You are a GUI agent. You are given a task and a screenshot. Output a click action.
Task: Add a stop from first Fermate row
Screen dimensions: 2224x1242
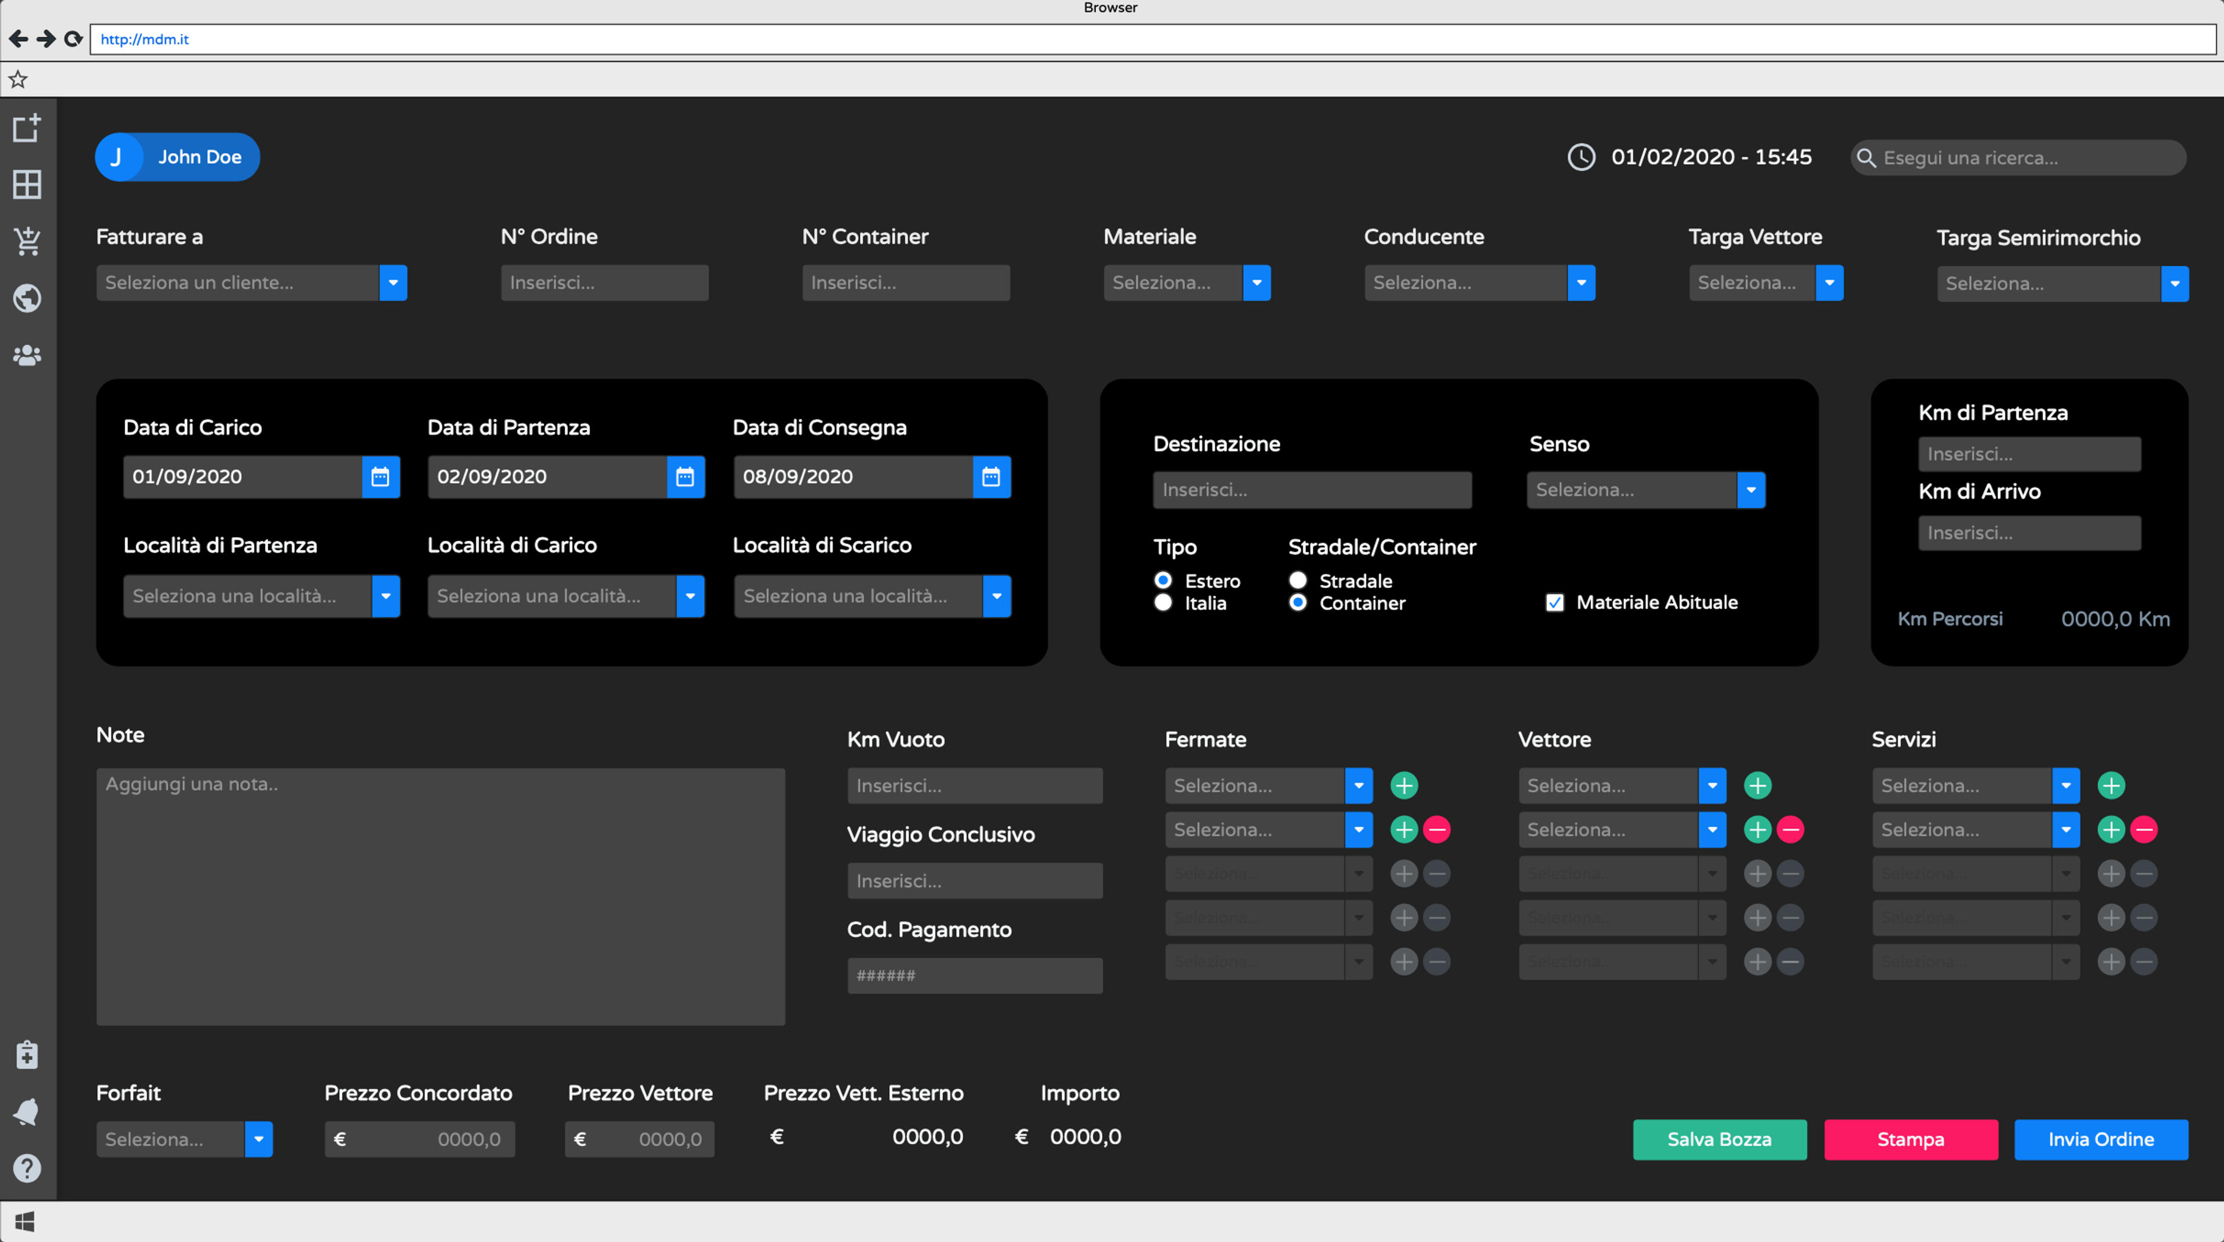click(1404, 785)
